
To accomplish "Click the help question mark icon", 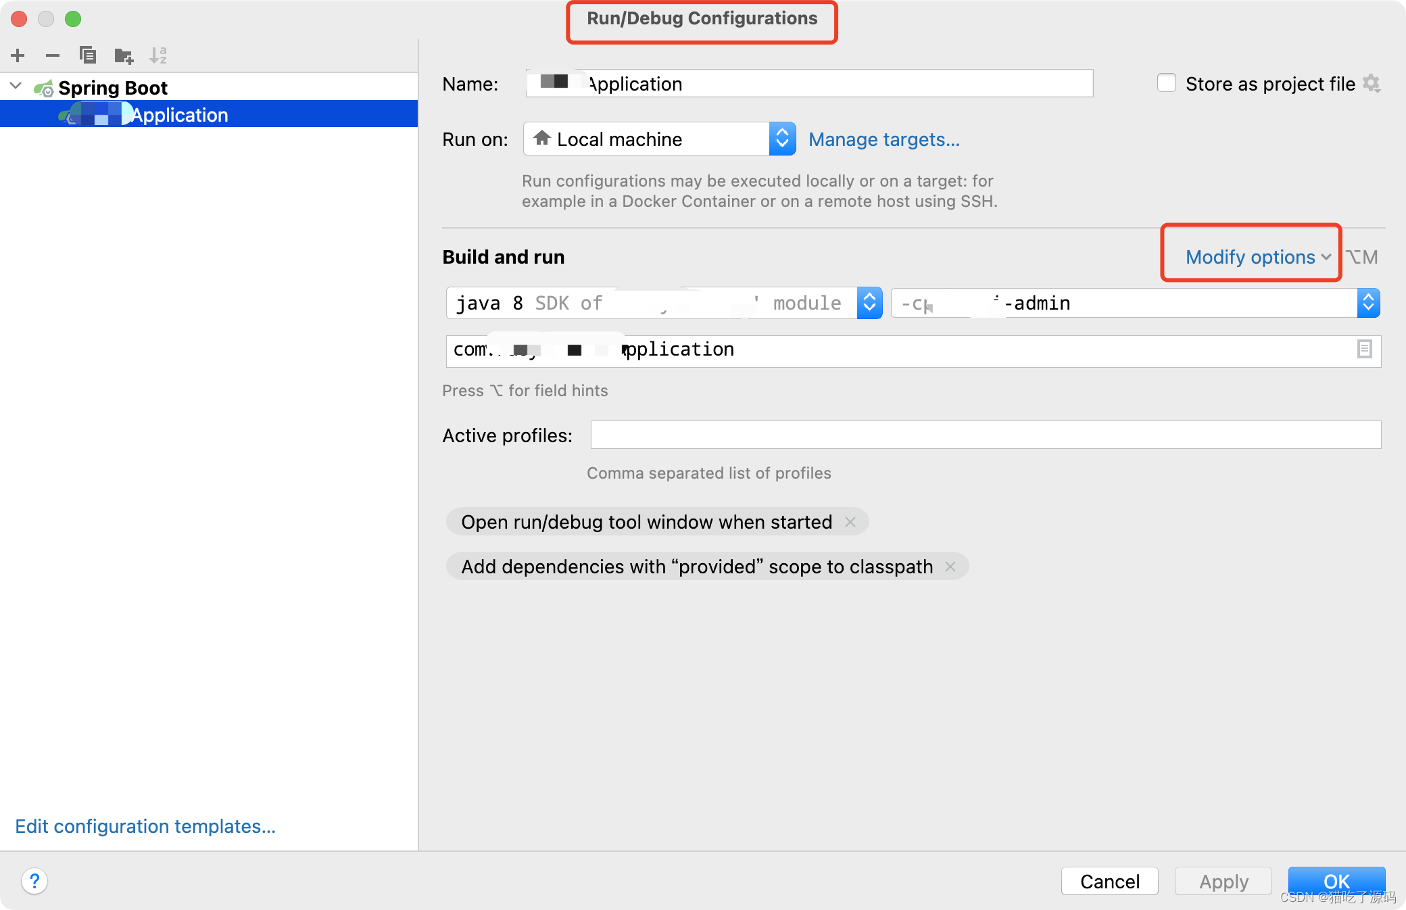I will [34, 881].
